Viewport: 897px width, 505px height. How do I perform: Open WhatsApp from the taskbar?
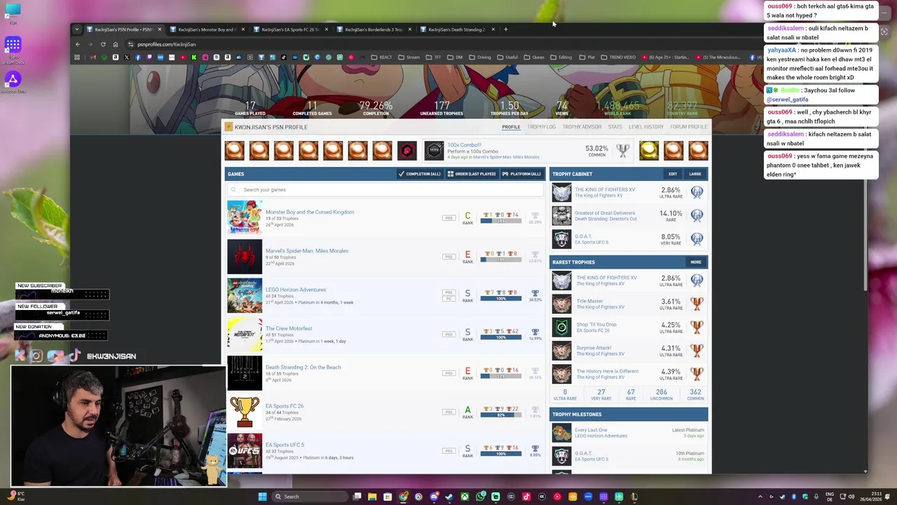(480, 497)
